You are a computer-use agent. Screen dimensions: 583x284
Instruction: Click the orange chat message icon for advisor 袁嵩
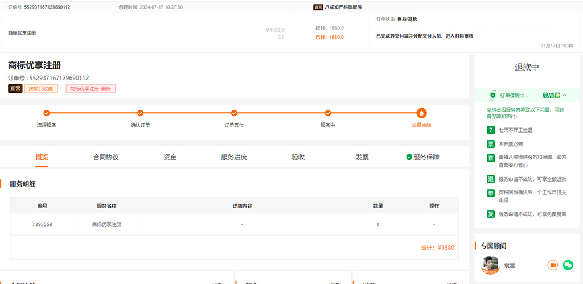pos(552,265)
